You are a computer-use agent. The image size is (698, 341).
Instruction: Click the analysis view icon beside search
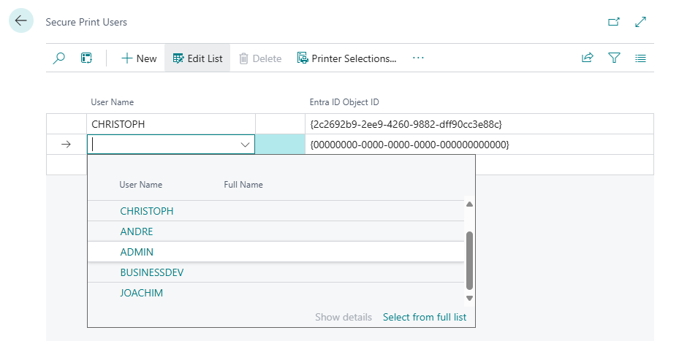coord(86,58)
